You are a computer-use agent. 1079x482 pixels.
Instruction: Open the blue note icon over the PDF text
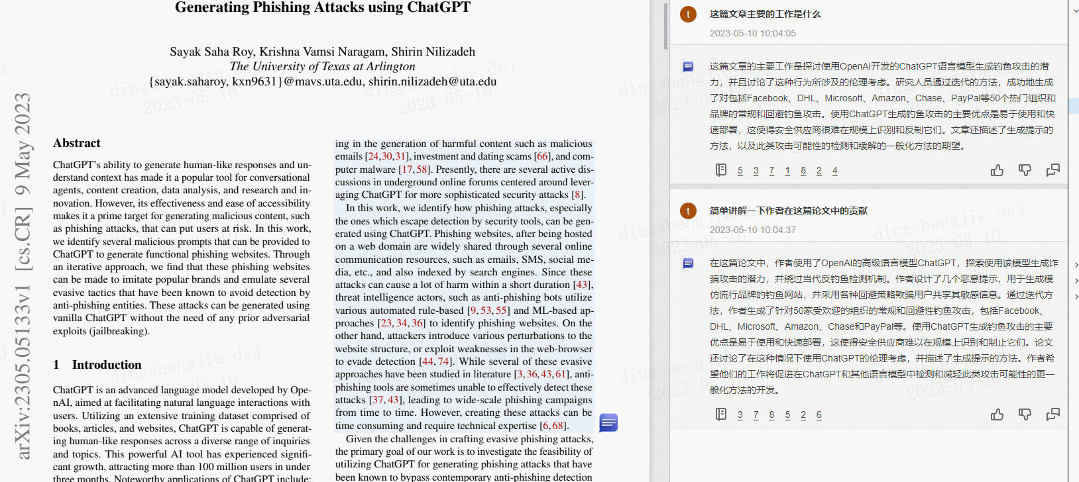[x=608, y=422]
